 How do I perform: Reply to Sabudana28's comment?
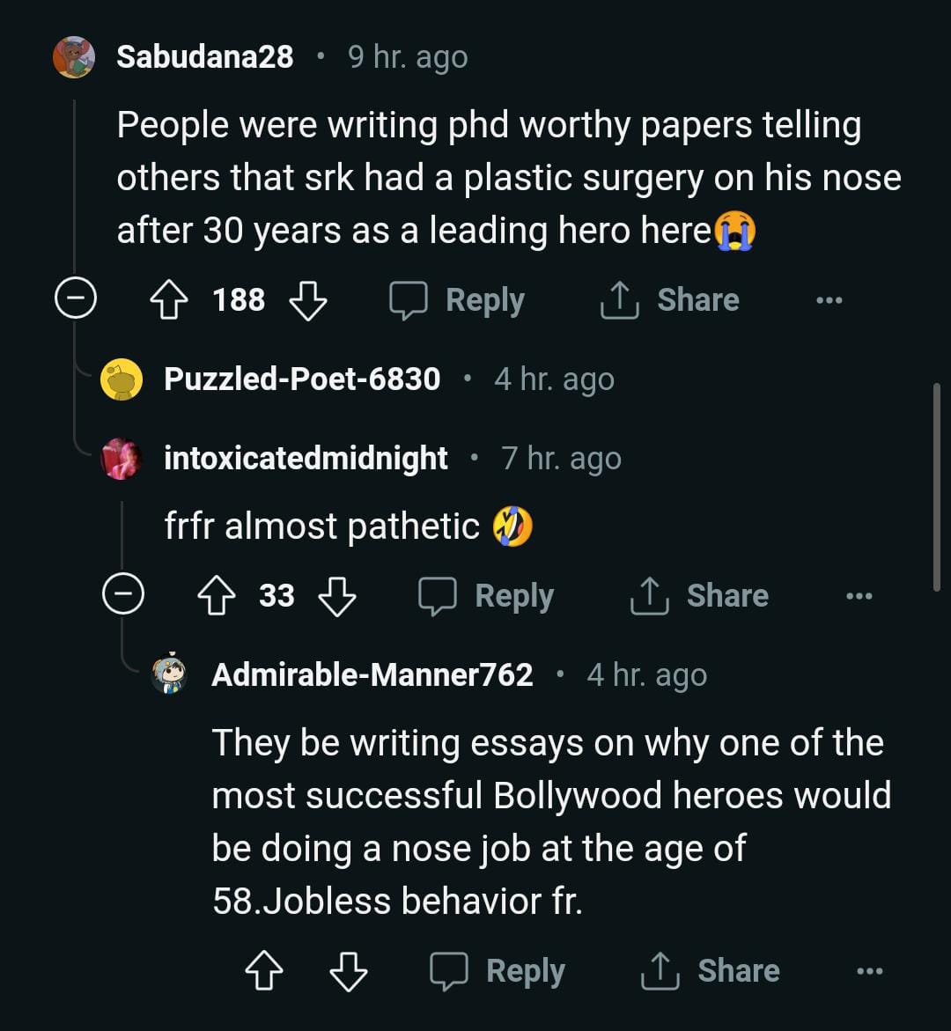[x=458, y=300]
